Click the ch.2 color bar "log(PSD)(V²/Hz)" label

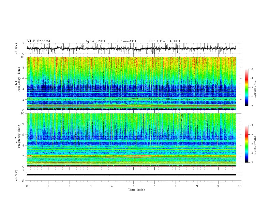[x=255, y=145]
